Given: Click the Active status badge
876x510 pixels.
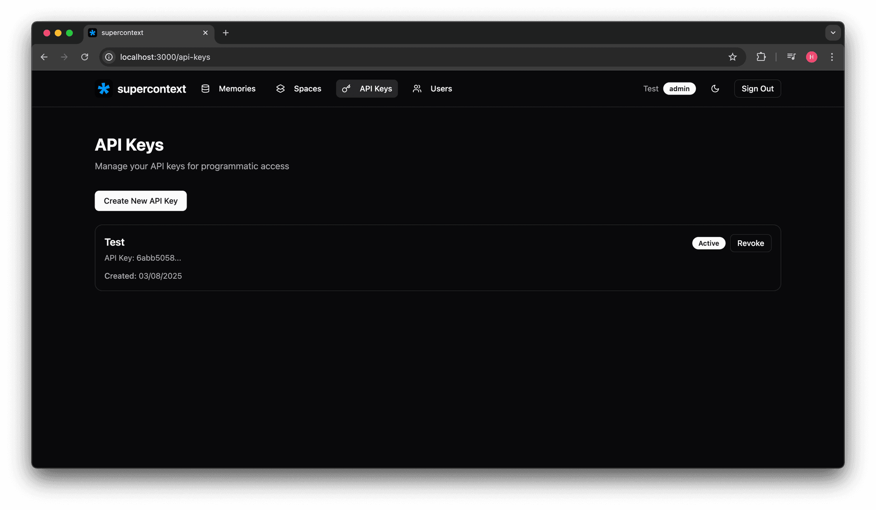Looking at the screenshot, I should click(708, 243).
